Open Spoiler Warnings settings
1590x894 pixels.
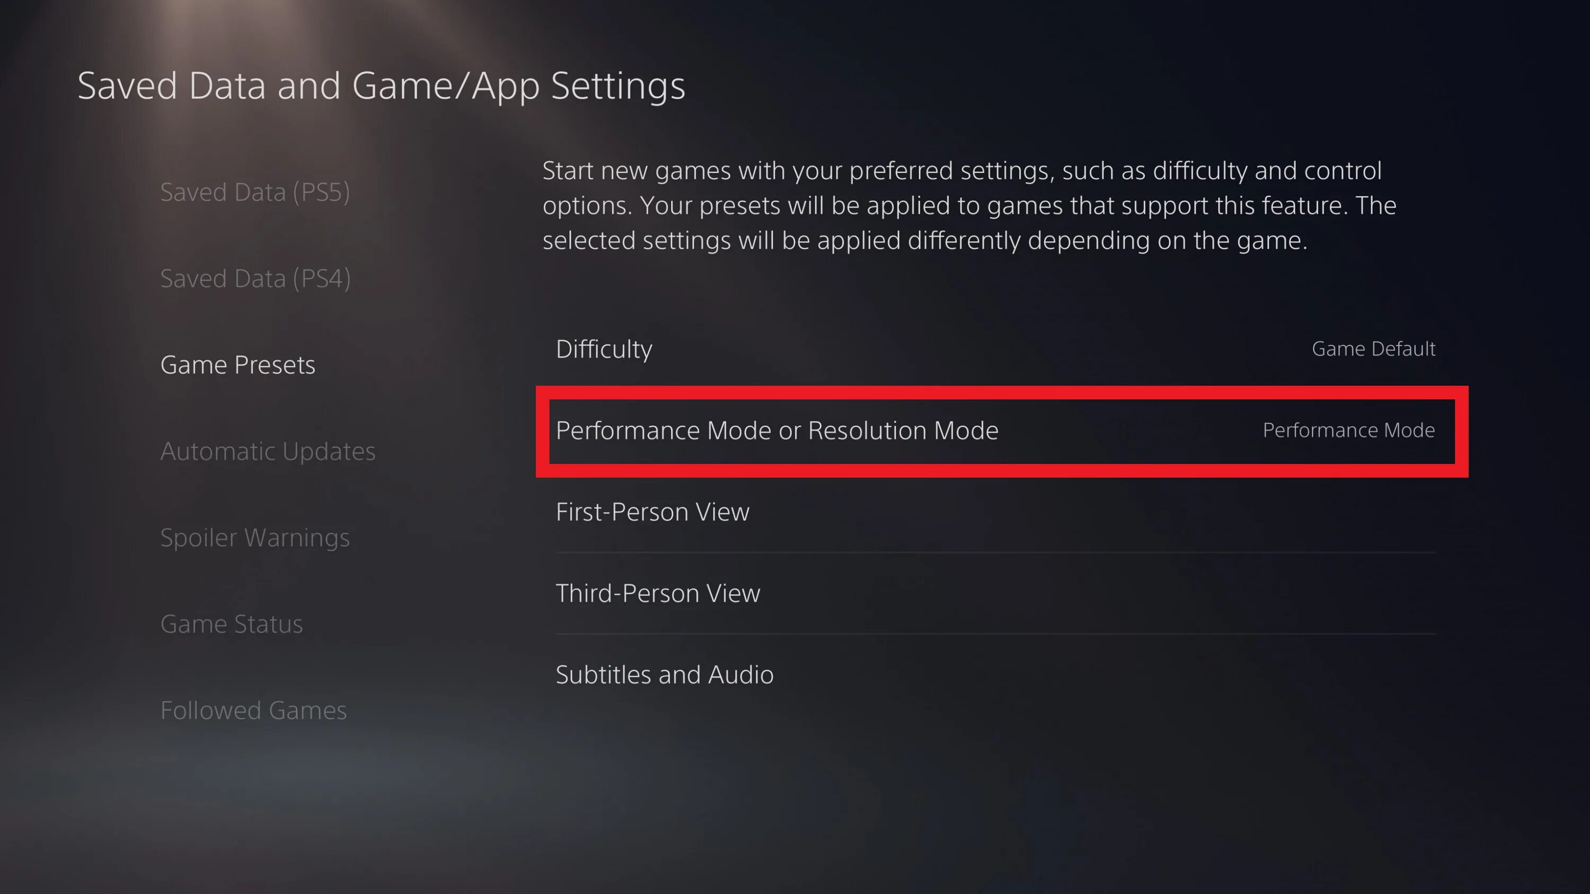(x=255, y=538)
